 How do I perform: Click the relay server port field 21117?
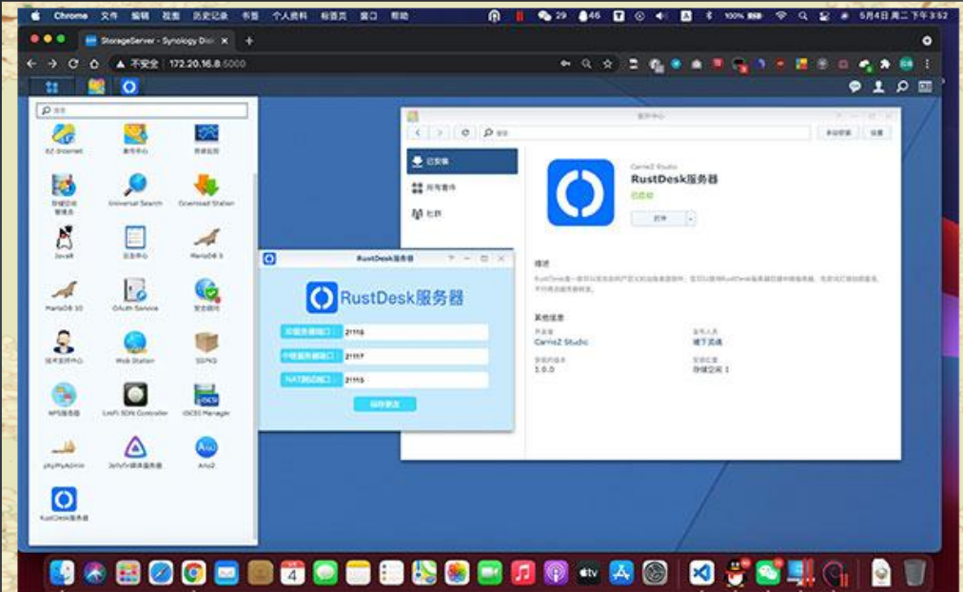(415, 356)
